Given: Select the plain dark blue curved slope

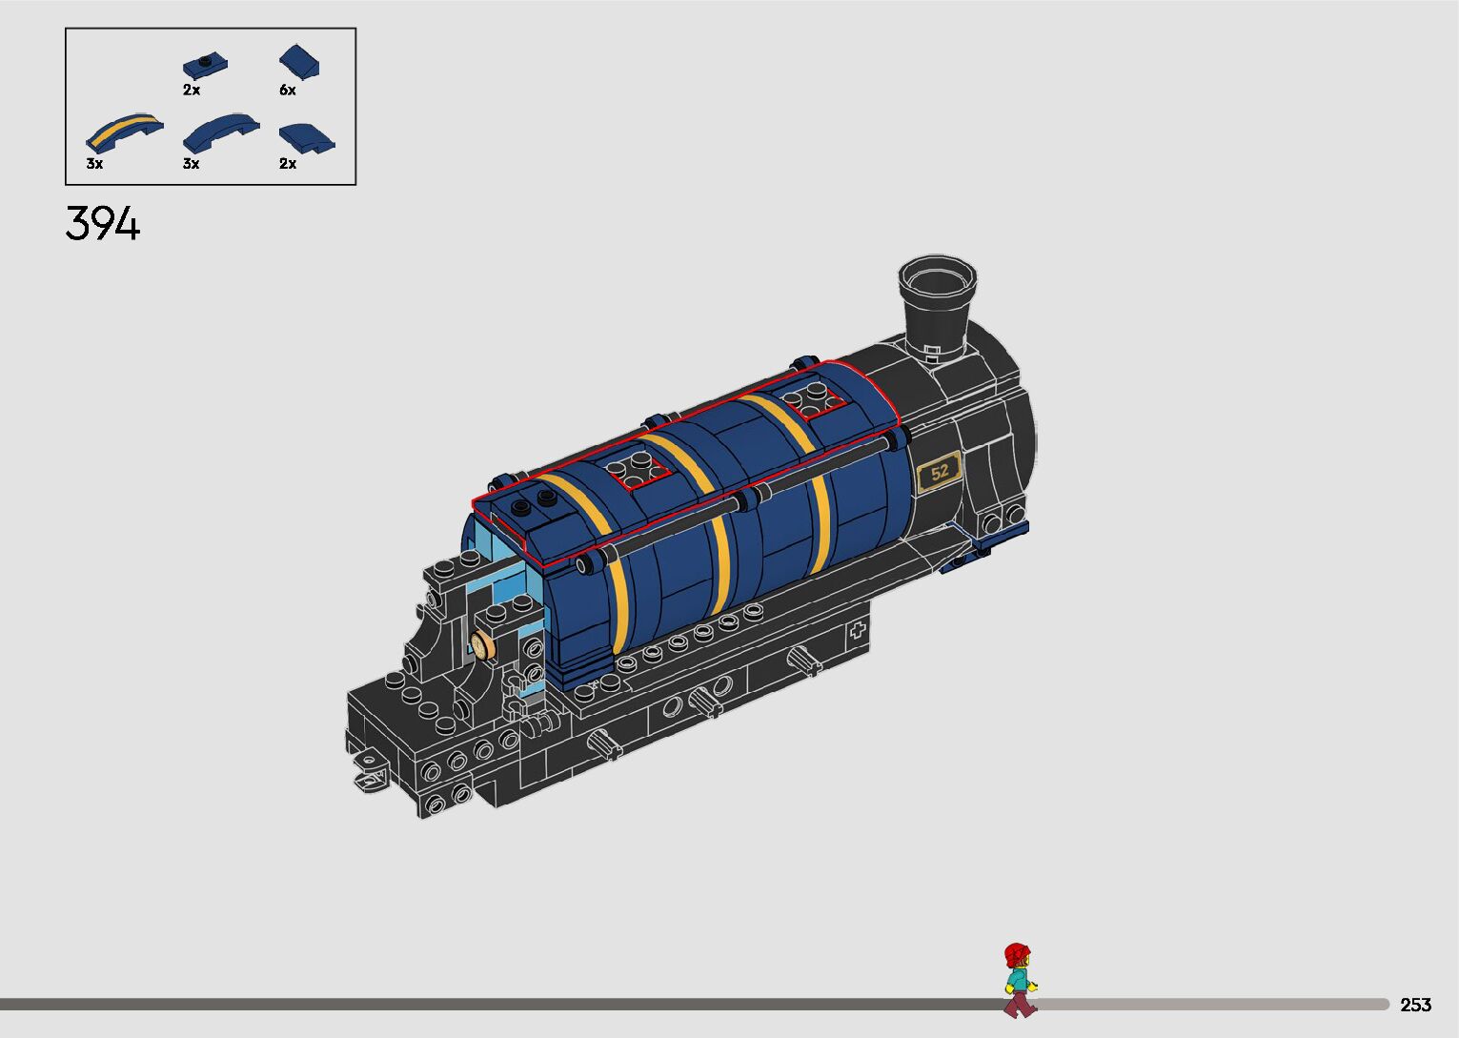Looking at the screenshot, I should 220,132.
